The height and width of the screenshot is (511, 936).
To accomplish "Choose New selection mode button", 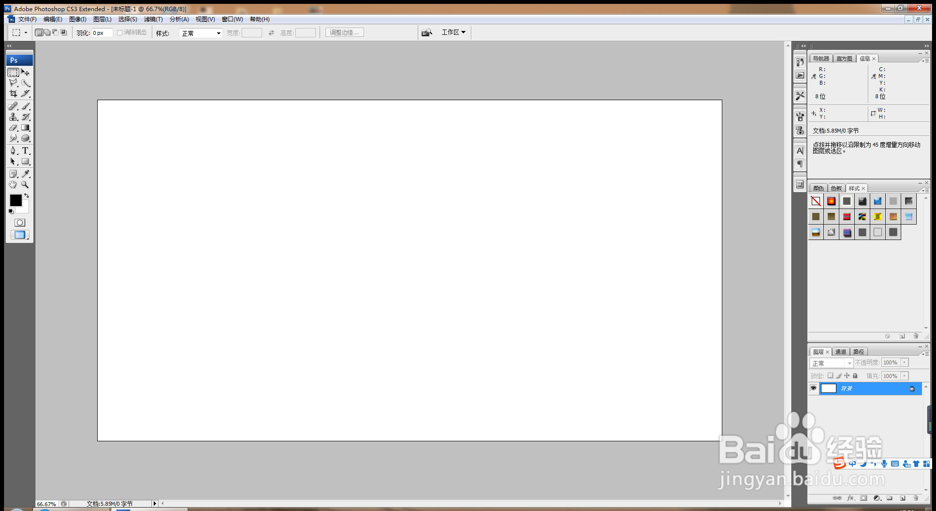I will (39, 32).
